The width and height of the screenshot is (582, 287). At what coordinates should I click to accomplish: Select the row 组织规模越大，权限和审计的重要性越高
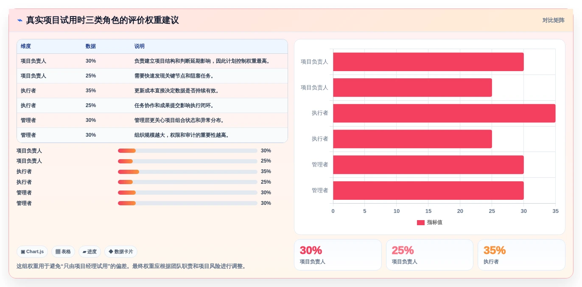point(152,135)
